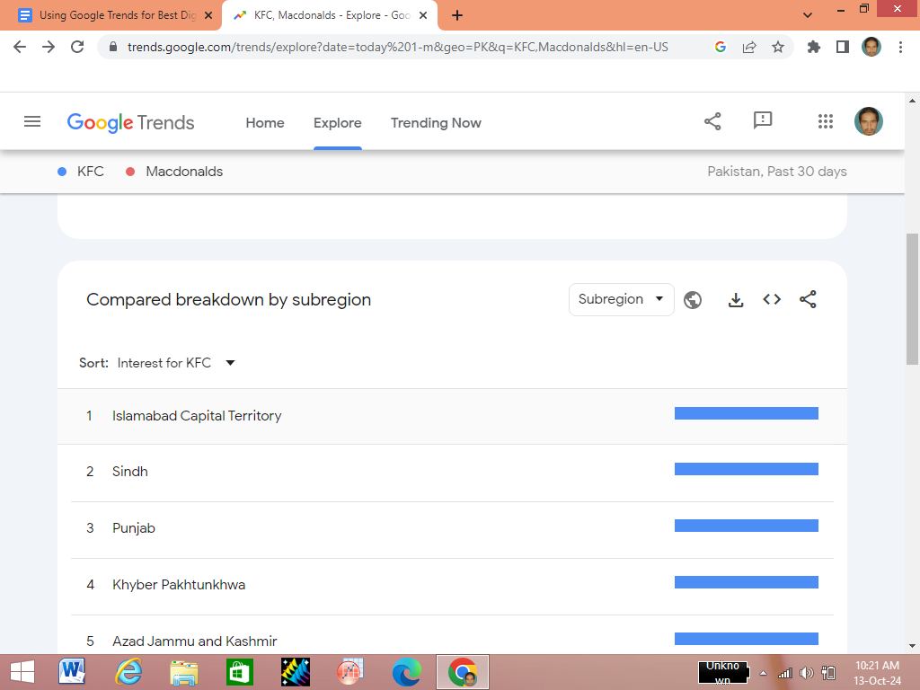Open the Chrome extensions puzzle icon

813,47
